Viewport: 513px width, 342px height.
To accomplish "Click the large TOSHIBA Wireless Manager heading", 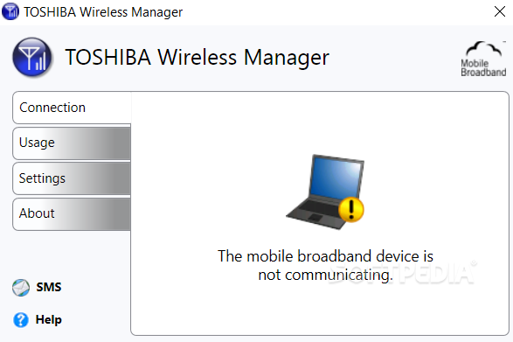I will click(197, 58).
